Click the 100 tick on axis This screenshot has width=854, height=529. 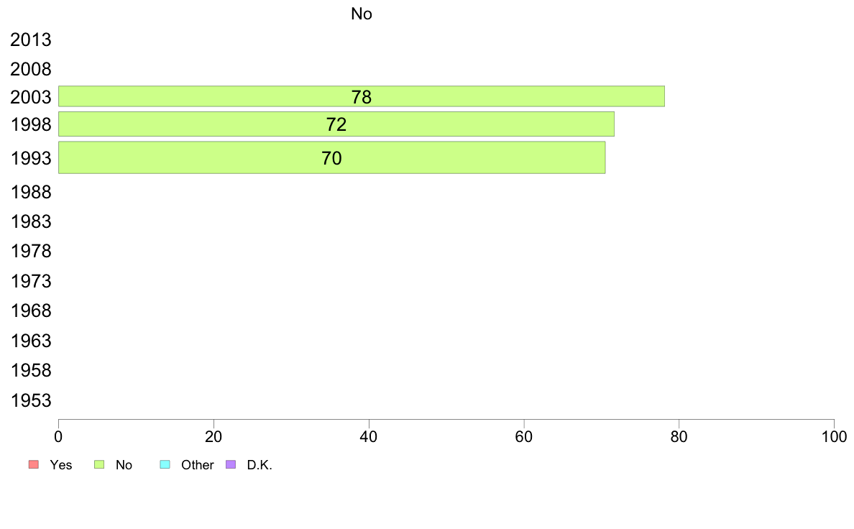[834, 436]
